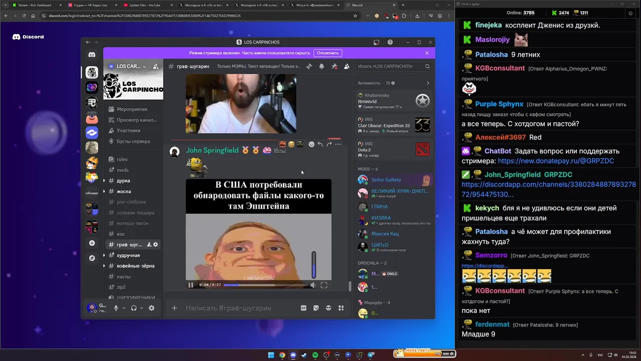Open John_Springfield discordapp link in chat
This screenshot has width=641, height=361.
[549, 190]
